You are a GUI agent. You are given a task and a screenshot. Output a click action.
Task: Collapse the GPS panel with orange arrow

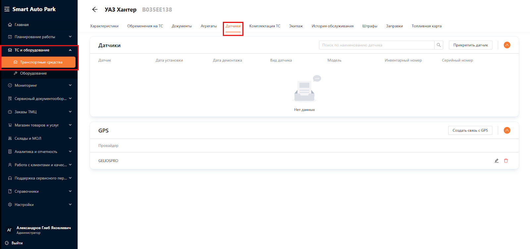coord(507,130)
